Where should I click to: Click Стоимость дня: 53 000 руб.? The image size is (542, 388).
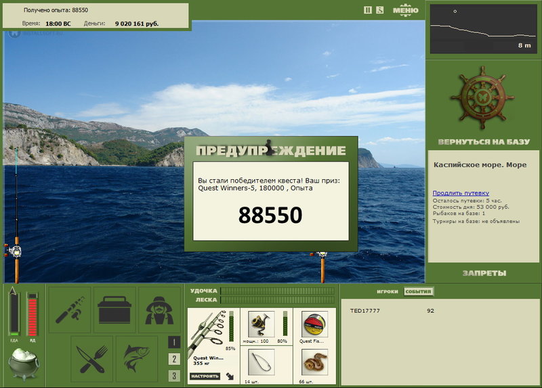471,207
